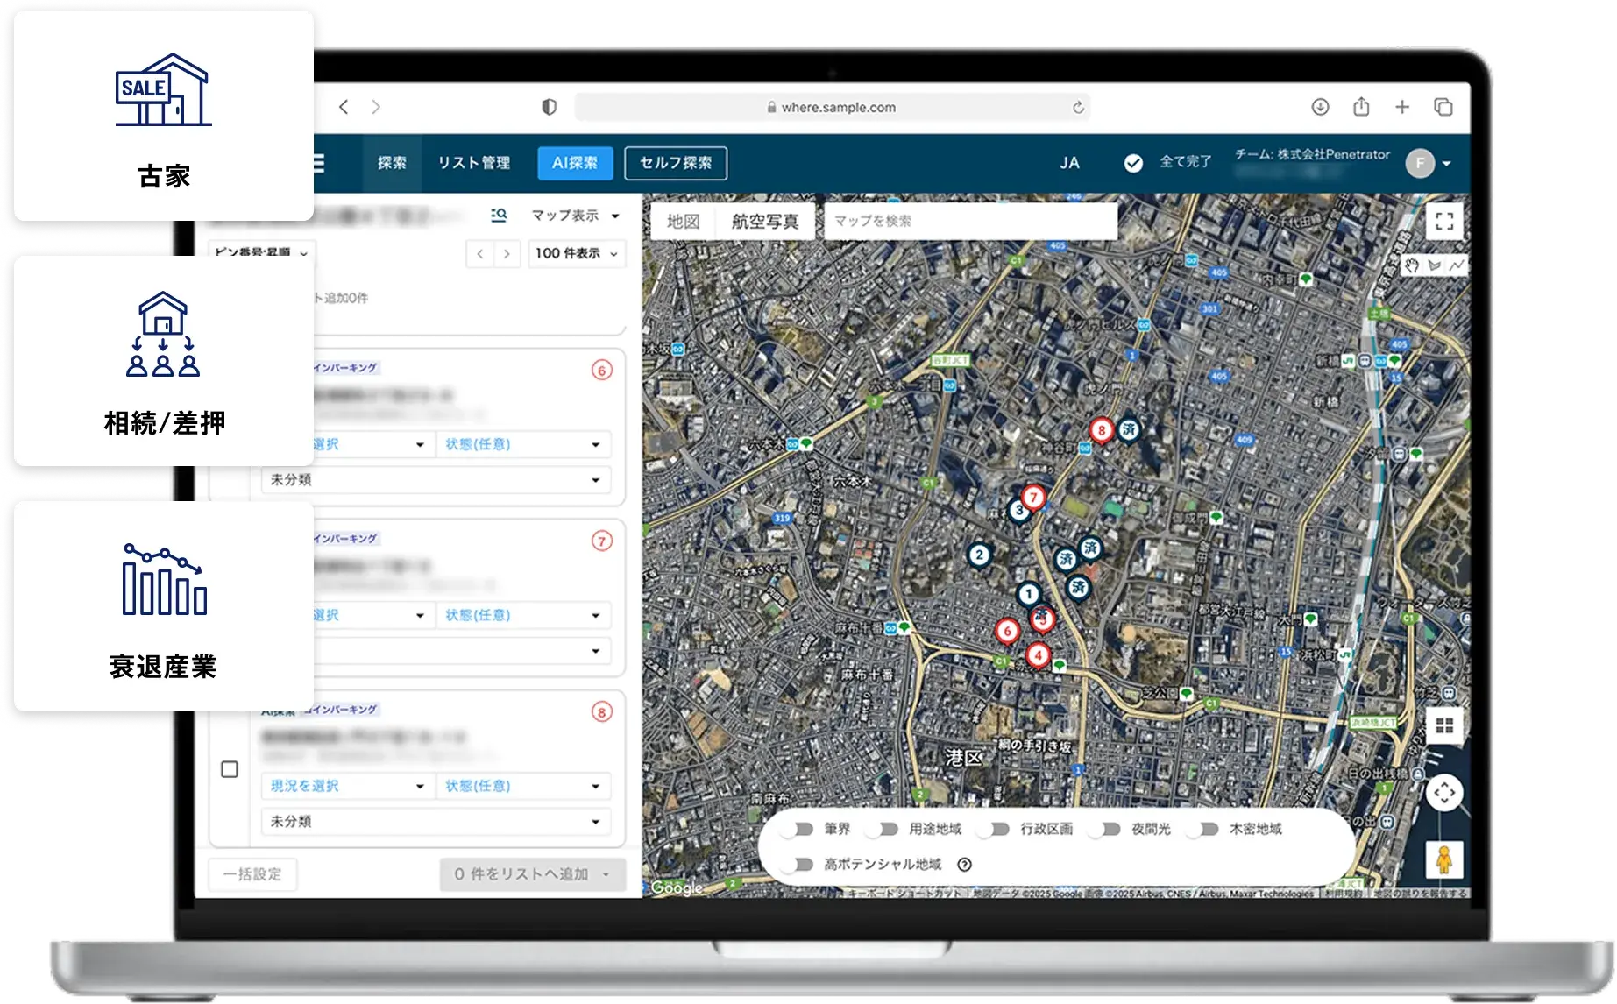
Task: Click the セルフ探索 button
Action: (x=675, y=163)
